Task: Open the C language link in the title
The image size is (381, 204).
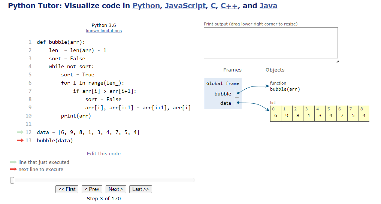Action: pyautogui.click(x=213, y=6)
